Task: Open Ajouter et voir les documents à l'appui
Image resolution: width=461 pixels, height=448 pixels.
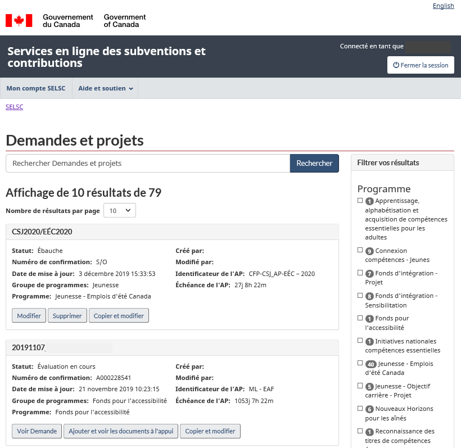Action: [x=121, y=431]
